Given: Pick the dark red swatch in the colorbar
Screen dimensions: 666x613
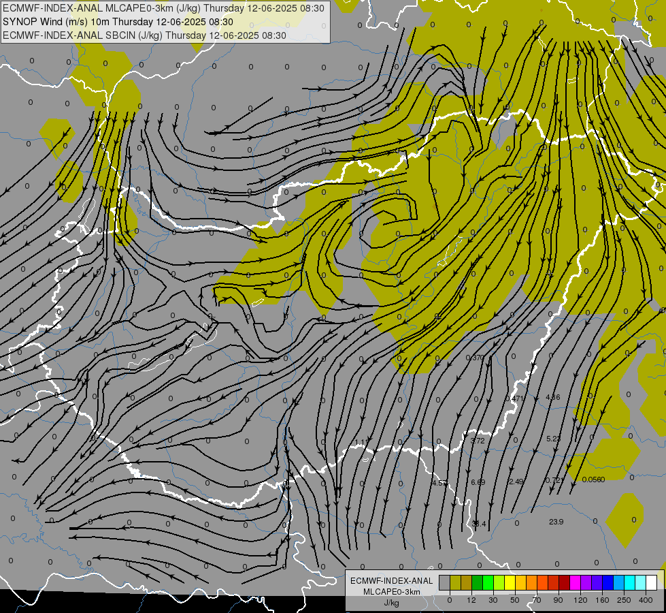Looking at the screenshot, I should click(x=564, y=583).
